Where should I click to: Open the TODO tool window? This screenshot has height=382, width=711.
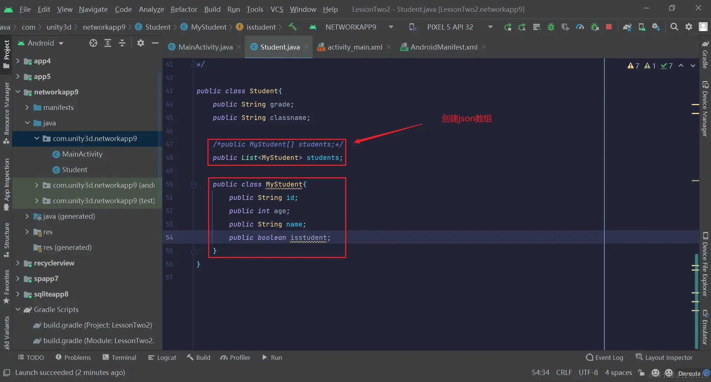click(x=31, y=358)
